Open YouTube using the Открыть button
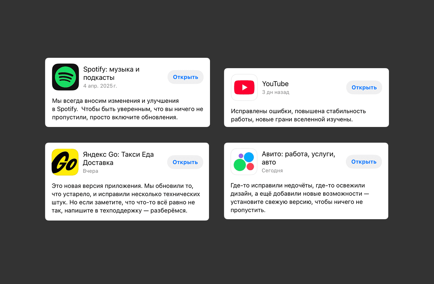Image resolution: width=434 pixels, height=284 pixels. 364,87
